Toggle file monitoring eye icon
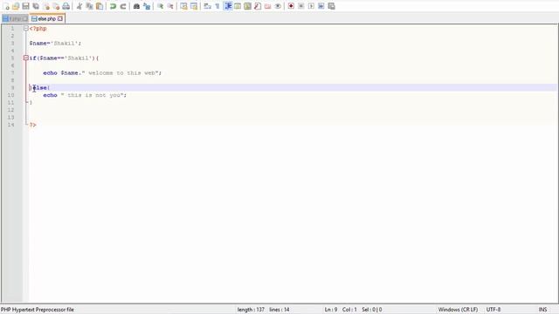559x314 pixels. (278, 6)
